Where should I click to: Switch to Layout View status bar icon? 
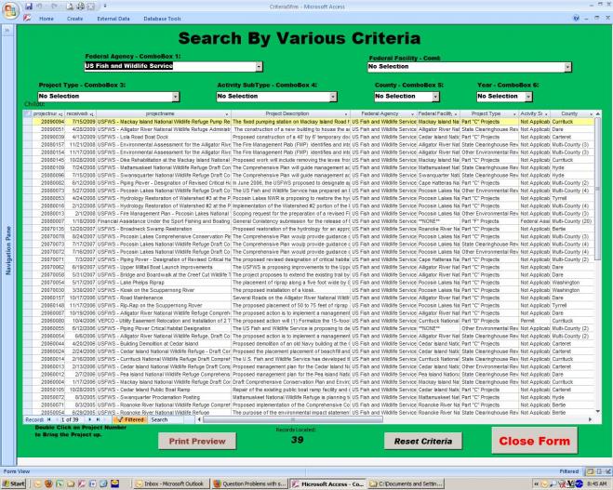coord(599,471)
